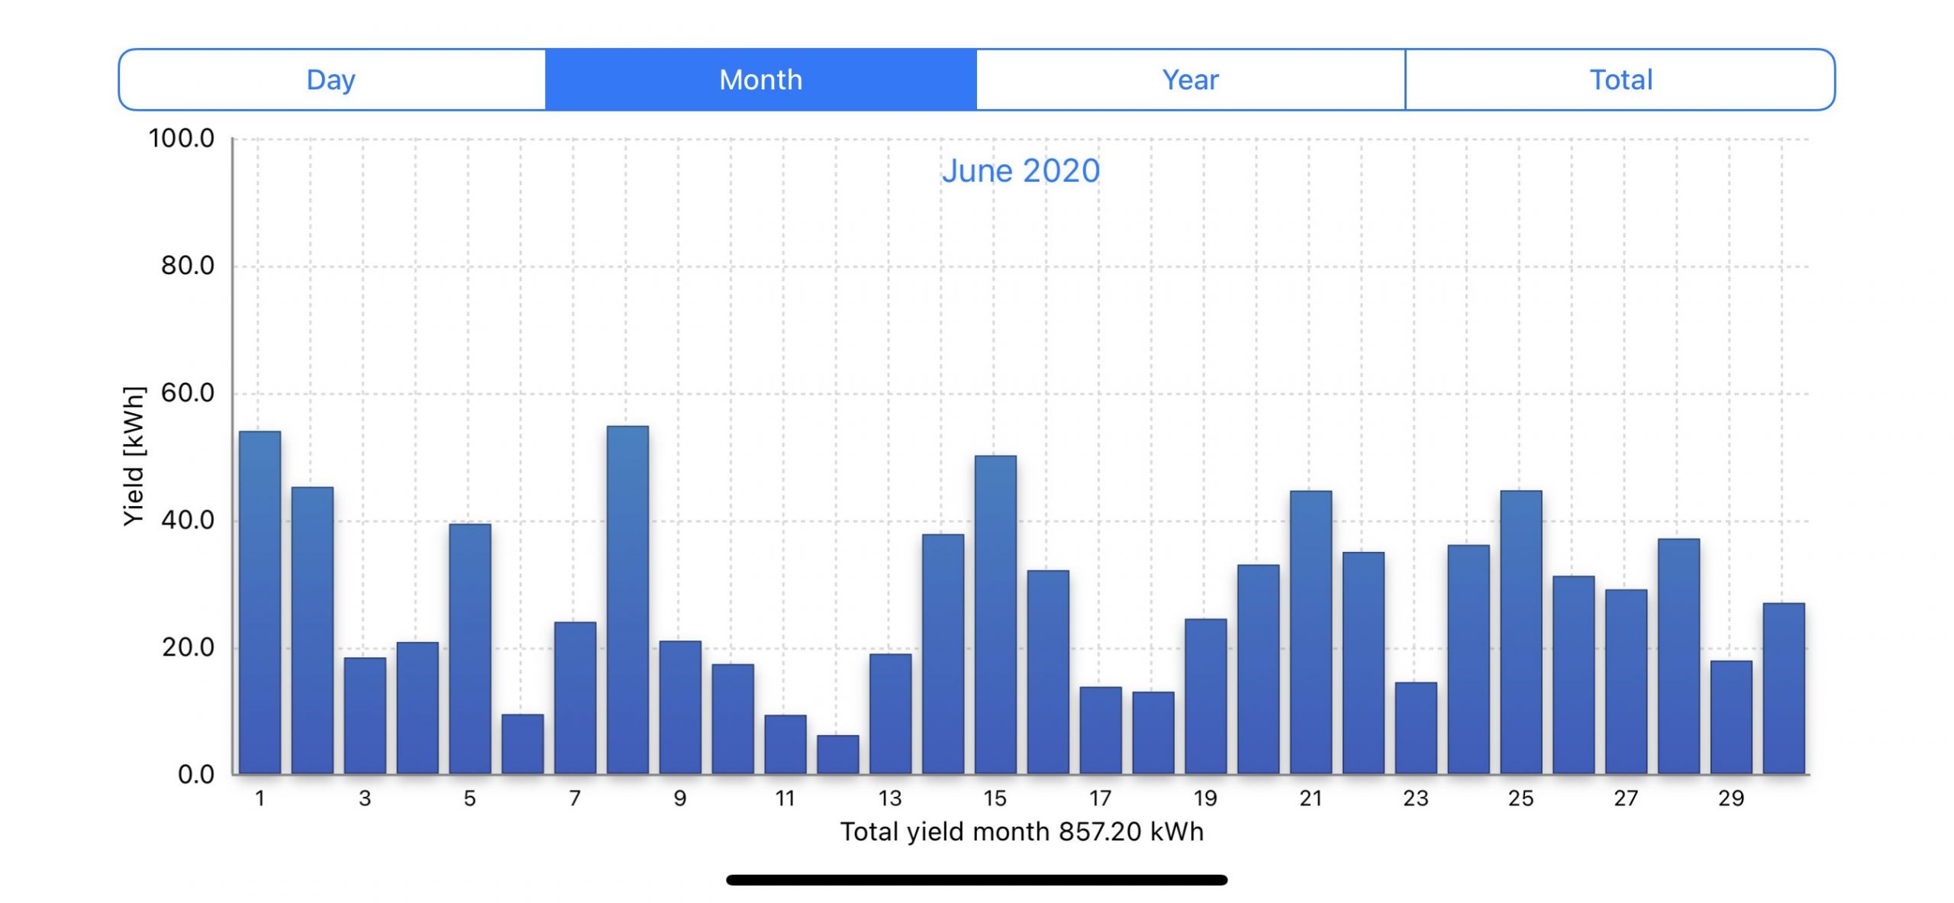Tap the total yield month label
This screenshot has height=903, width=1954.
(1021, 831)
